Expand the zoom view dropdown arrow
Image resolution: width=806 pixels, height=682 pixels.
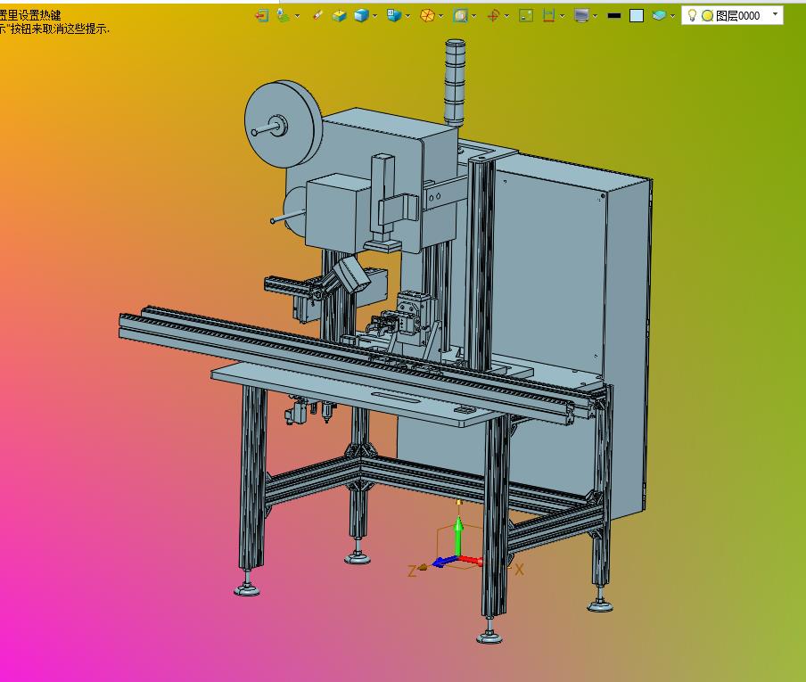473,16
